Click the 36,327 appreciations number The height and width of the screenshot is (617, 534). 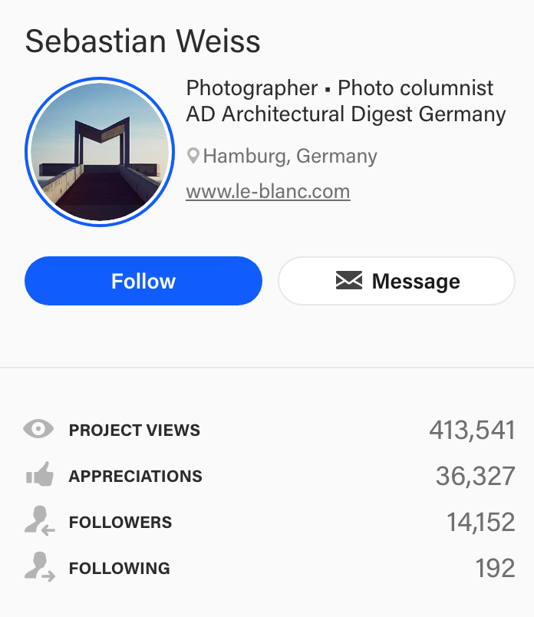pos(476,476)
